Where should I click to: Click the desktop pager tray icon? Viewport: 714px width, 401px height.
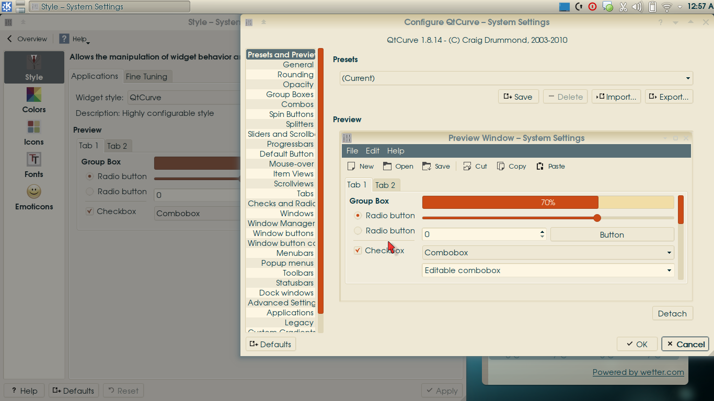click(x=565, y=7)
